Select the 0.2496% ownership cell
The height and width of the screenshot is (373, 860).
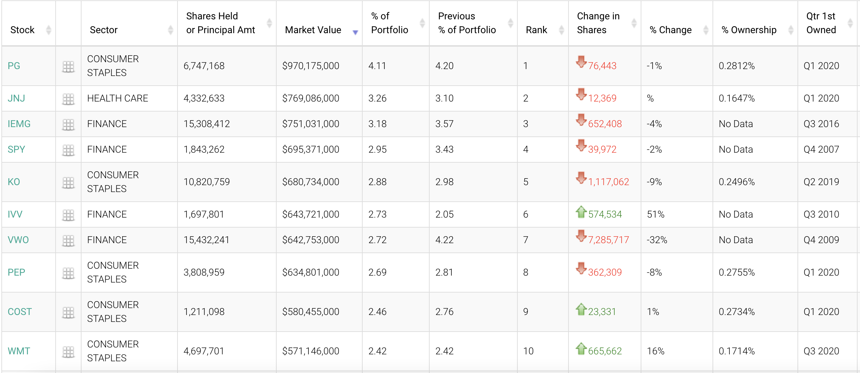pos(755,182)
